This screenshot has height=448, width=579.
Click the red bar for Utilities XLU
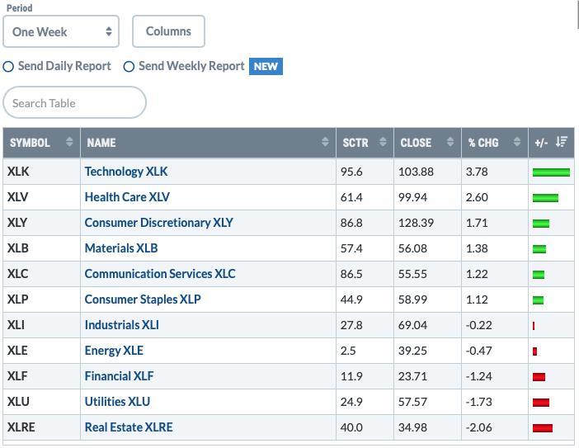(541, 402)
